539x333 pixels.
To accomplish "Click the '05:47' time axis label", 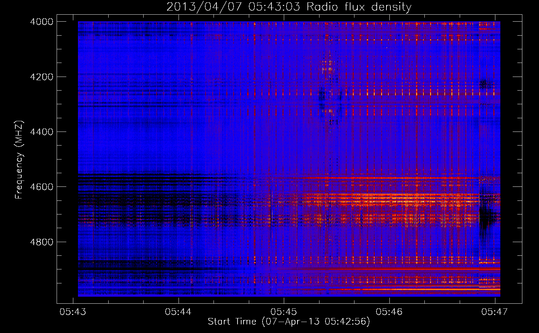I will [495, 312].
